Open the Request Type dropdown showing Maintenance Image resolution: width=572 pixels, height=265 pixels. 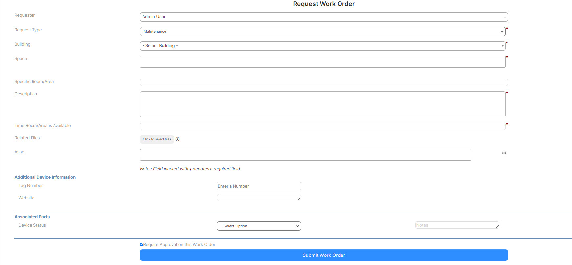click(x=323, y=31)
